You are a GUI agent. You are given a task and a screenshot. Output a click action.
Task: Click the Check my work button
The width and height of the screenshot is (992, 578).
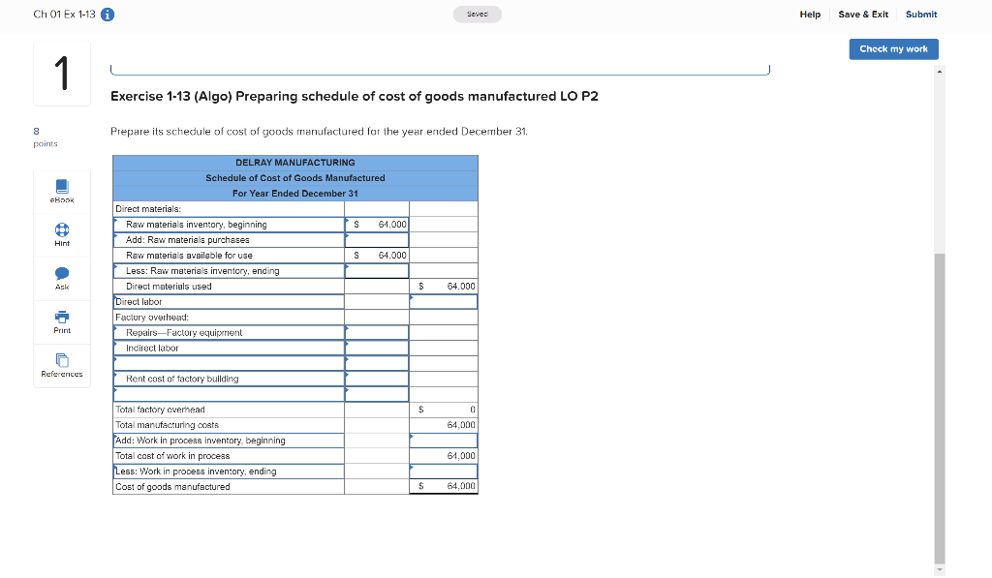(893, 48)
